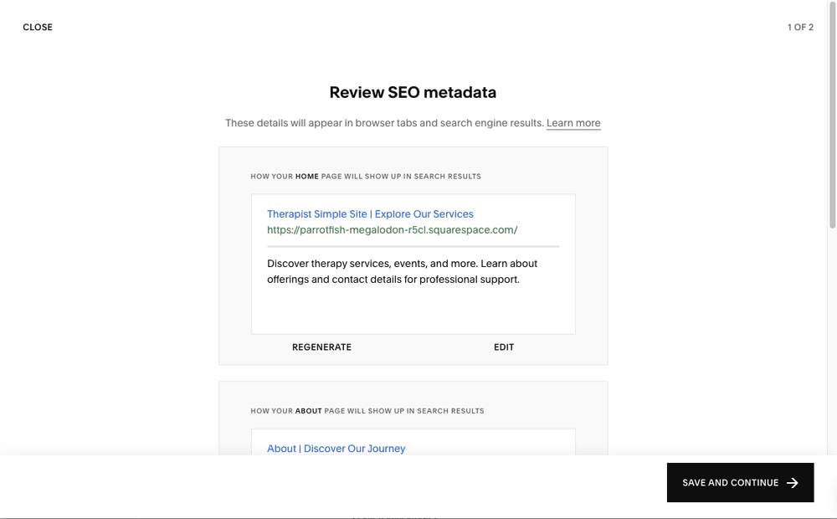Click the vertical scrollbar thumb
Screen dimensions: 837x519
tap(832, 115)
